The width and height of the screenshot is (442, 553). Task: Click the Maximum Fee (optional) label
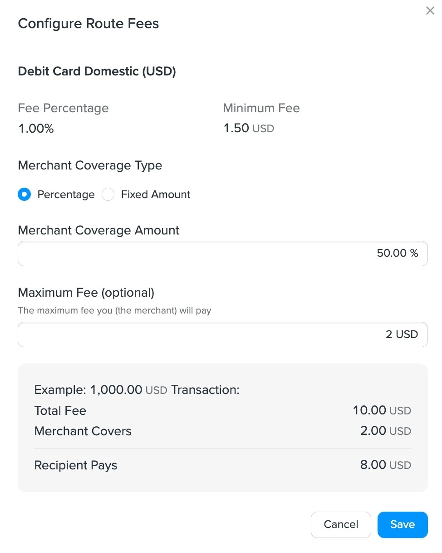86,293
